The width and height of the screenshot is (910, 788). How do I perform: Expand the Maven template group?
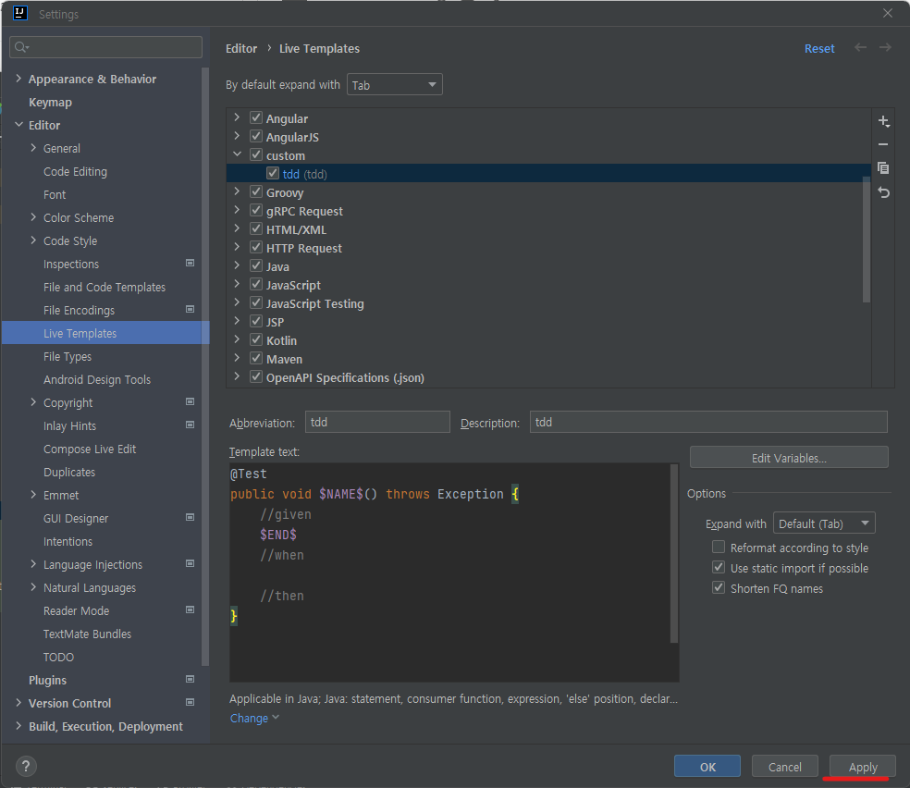(237, 358)
